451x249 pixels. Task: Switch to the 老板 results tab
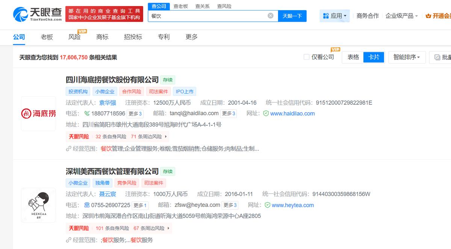47,37
